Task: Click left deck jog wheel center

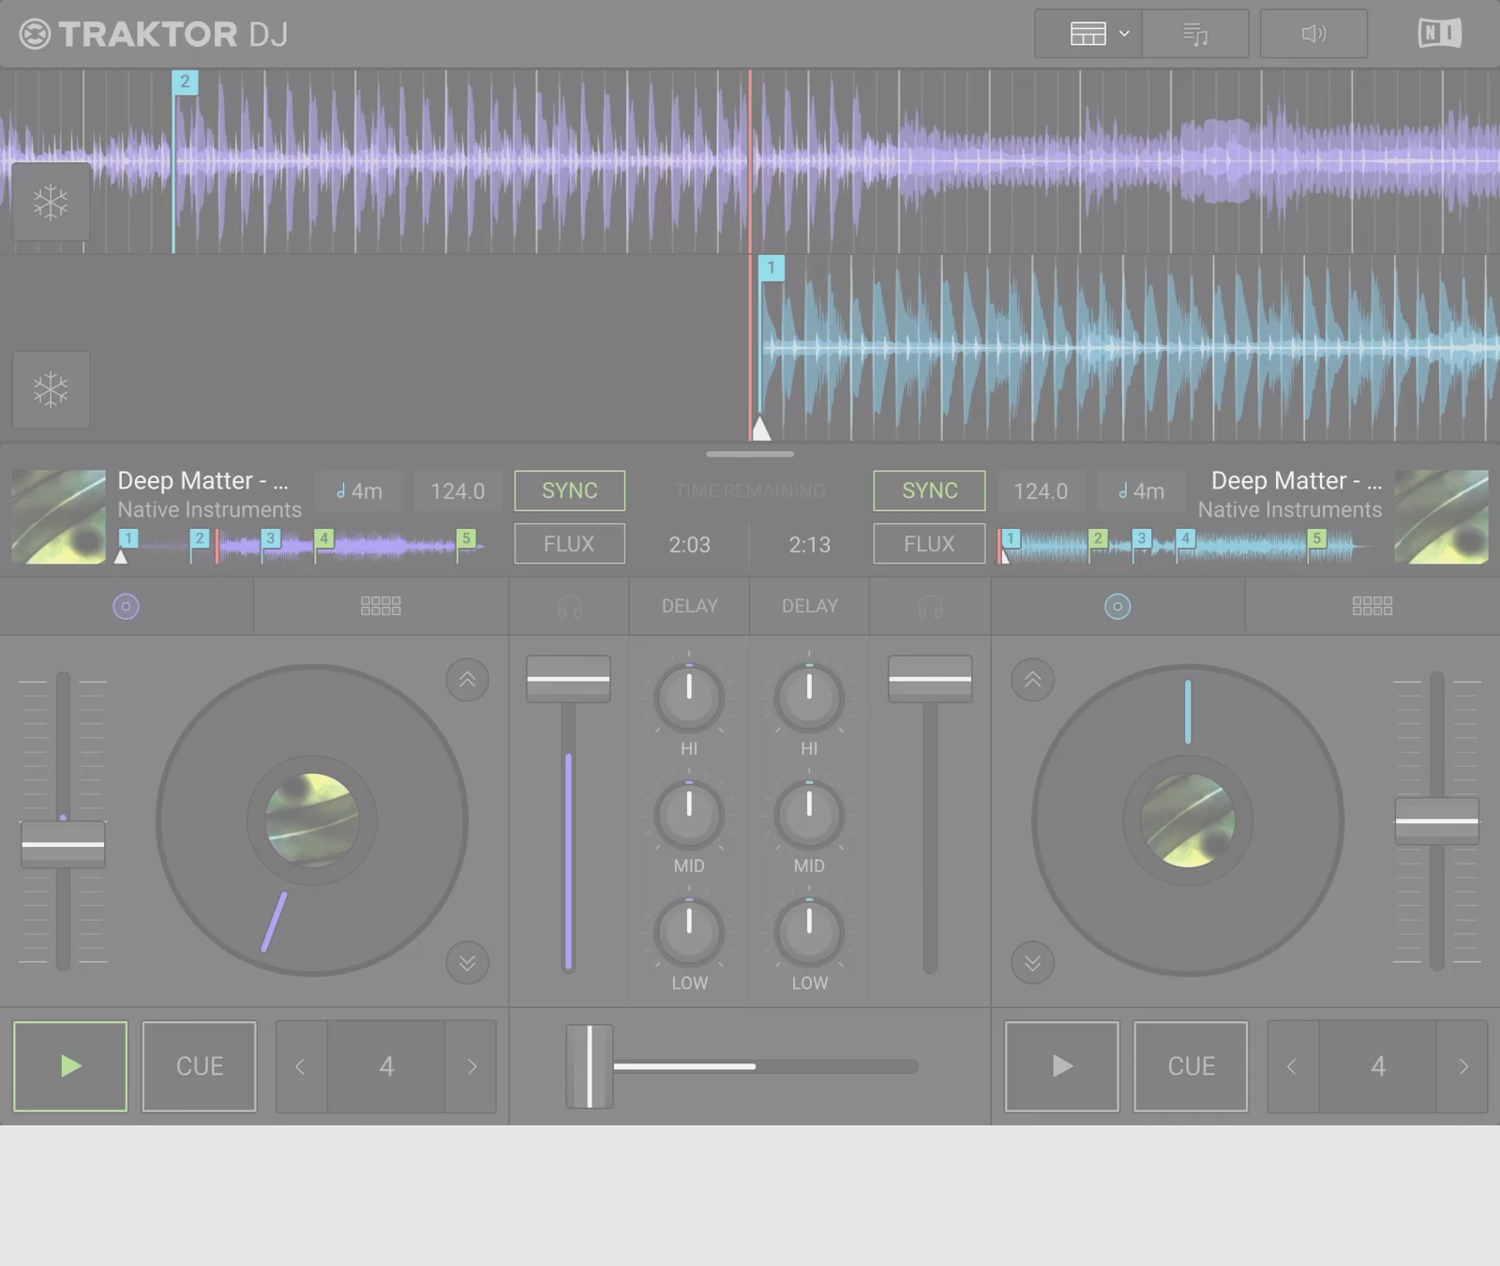Action: click(x=312, y=821)
